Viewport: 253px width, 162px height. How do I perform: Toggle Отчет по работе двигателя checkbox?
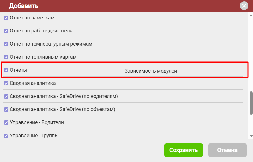[6, 31]
